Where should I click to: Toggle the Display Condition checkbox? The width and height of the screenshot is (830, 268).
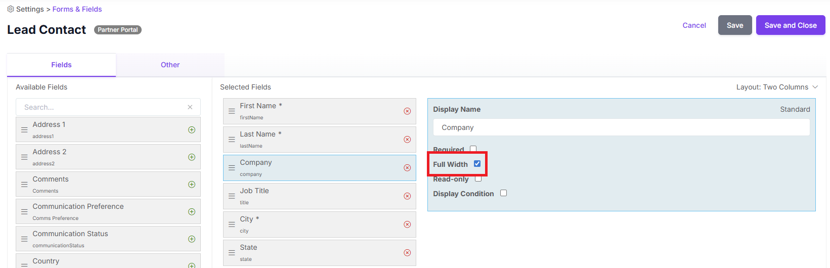click(503, 193)
